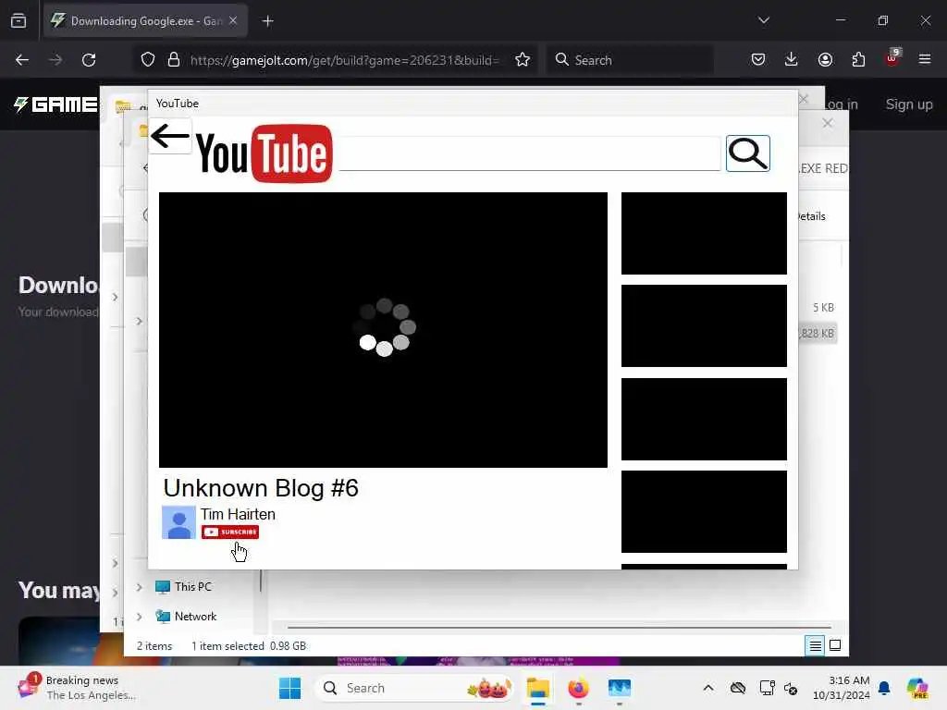
Task: Open File Explorer from taskbar
Action: (x=537, y=688)
